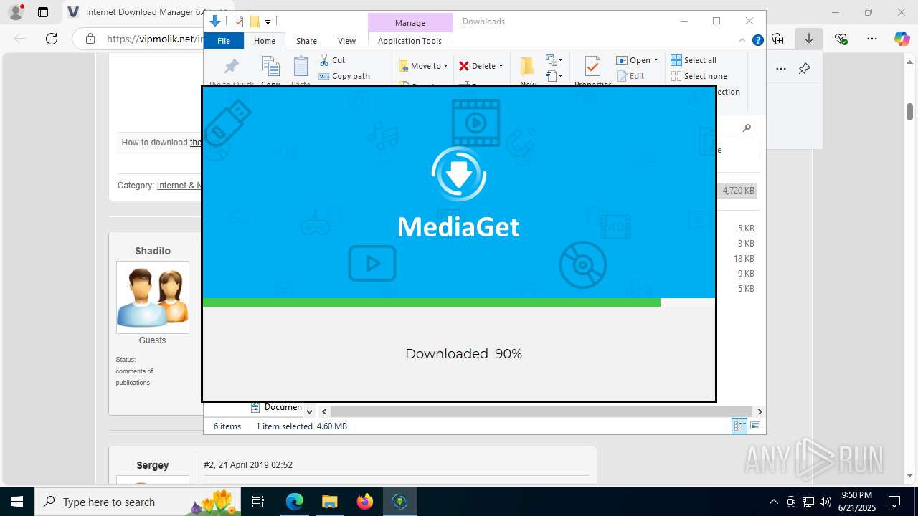Click the MediaGet logo in installer

[459, 173]
